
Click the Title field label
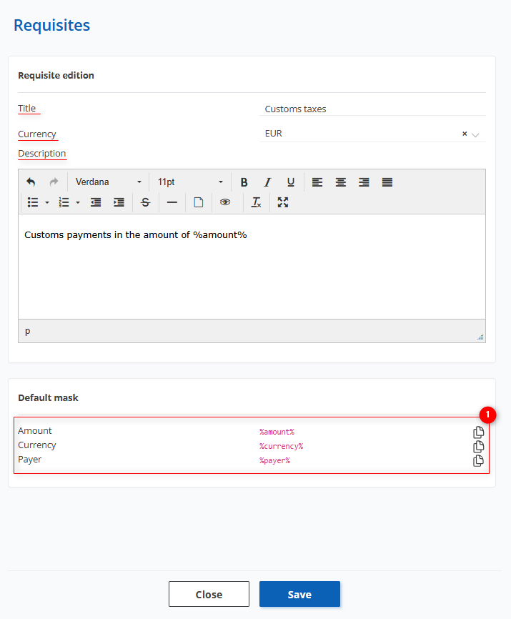pos(27,108)
